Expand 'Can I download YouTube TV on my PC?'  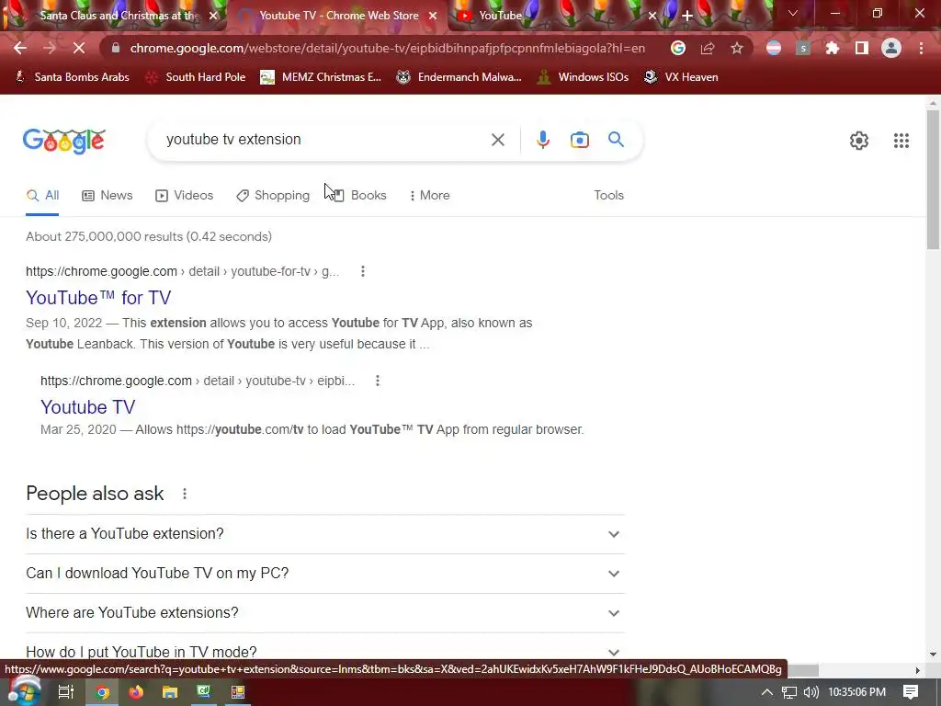324,574
